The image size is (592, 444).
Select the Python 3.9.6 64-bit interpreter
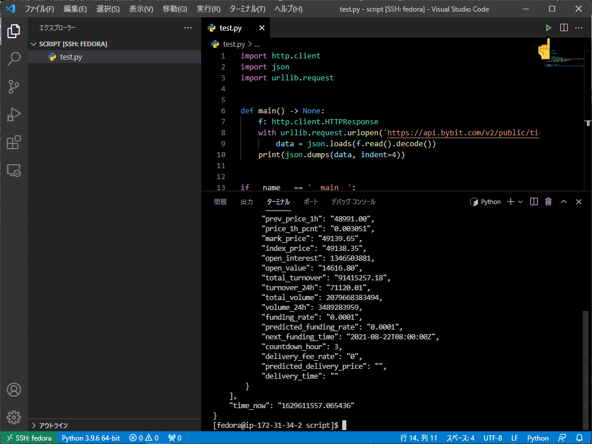coord(91,438)
